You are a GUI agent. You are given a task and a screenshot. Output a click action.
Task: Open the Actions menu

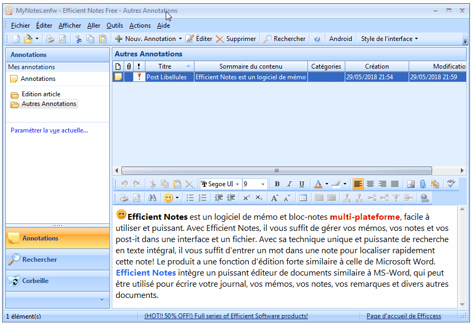[x=140, y=26]
